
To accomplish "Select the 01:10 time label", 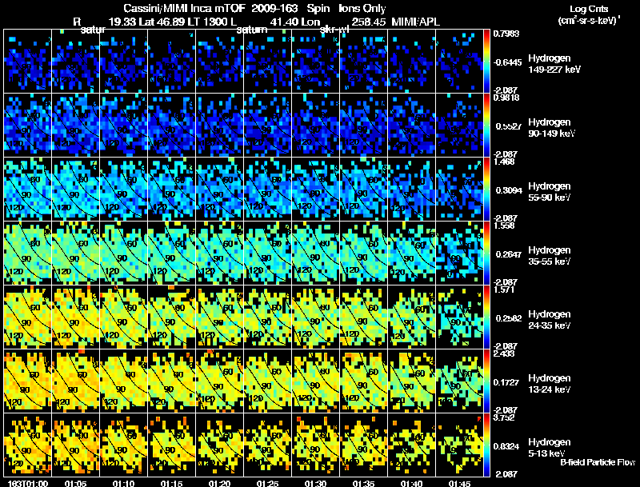I will point(124,484).
